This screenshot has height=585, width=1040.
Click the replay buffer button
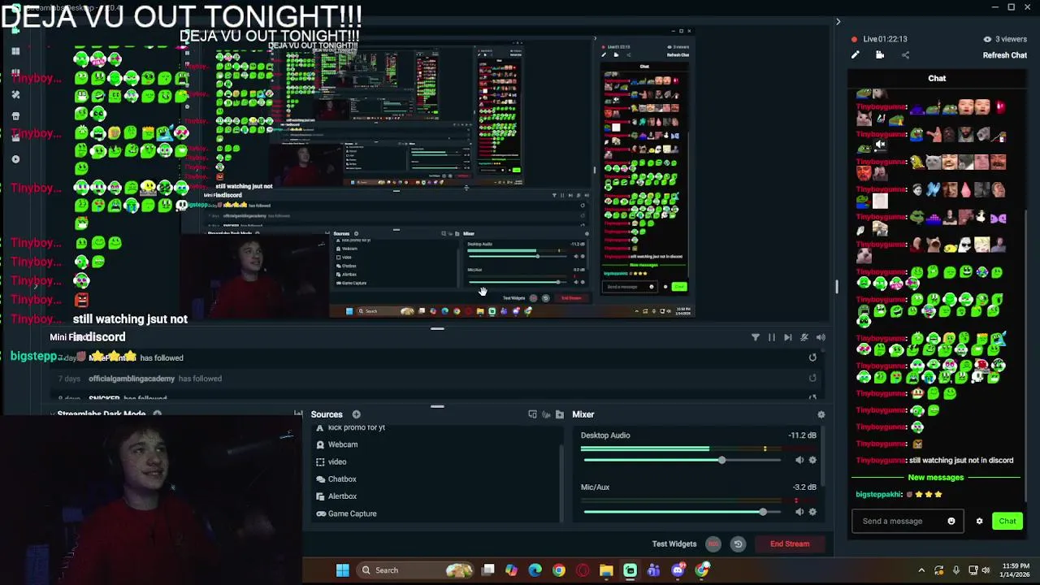coord(738,544)
